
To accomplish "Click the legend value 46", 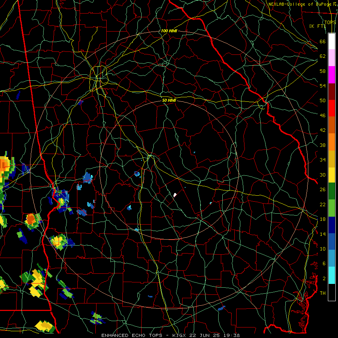I will tap(323, 116).
